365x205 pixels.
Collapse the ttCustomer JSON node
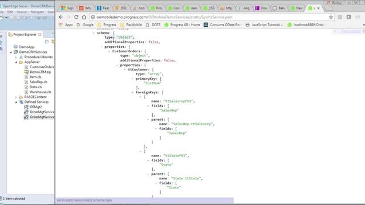125,69
